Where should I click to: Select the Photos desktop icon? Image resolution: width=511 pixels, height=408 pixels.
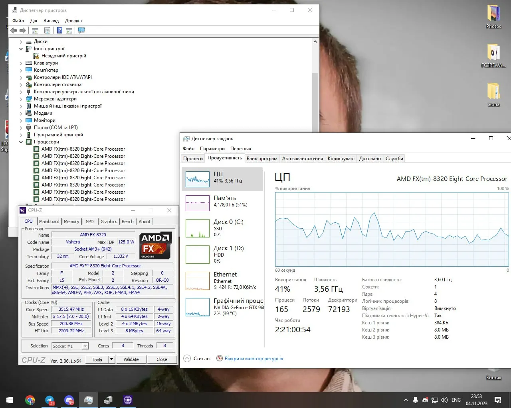pos(493,17)
